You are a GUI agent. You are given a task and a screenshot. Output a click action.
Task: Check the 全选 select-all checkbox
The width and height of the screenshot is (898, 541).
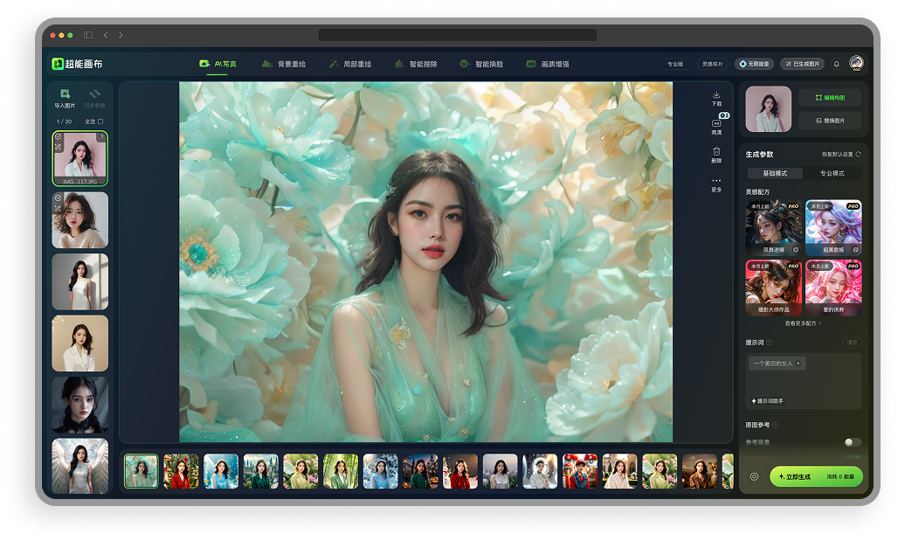pos(100,121)
